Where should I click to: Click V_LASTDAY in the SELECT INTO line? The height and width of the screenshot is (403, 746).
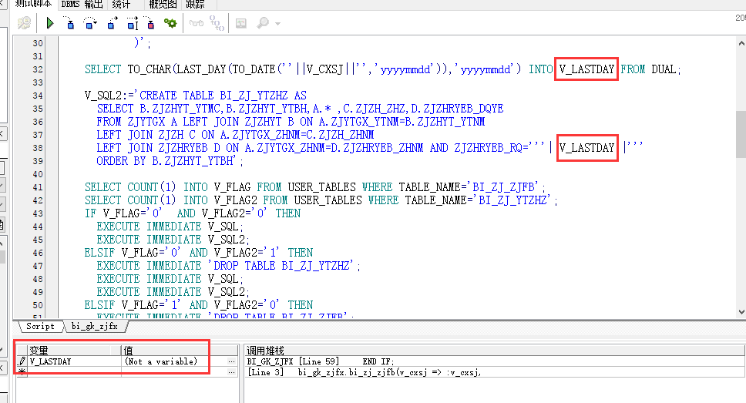coord(586,69)
